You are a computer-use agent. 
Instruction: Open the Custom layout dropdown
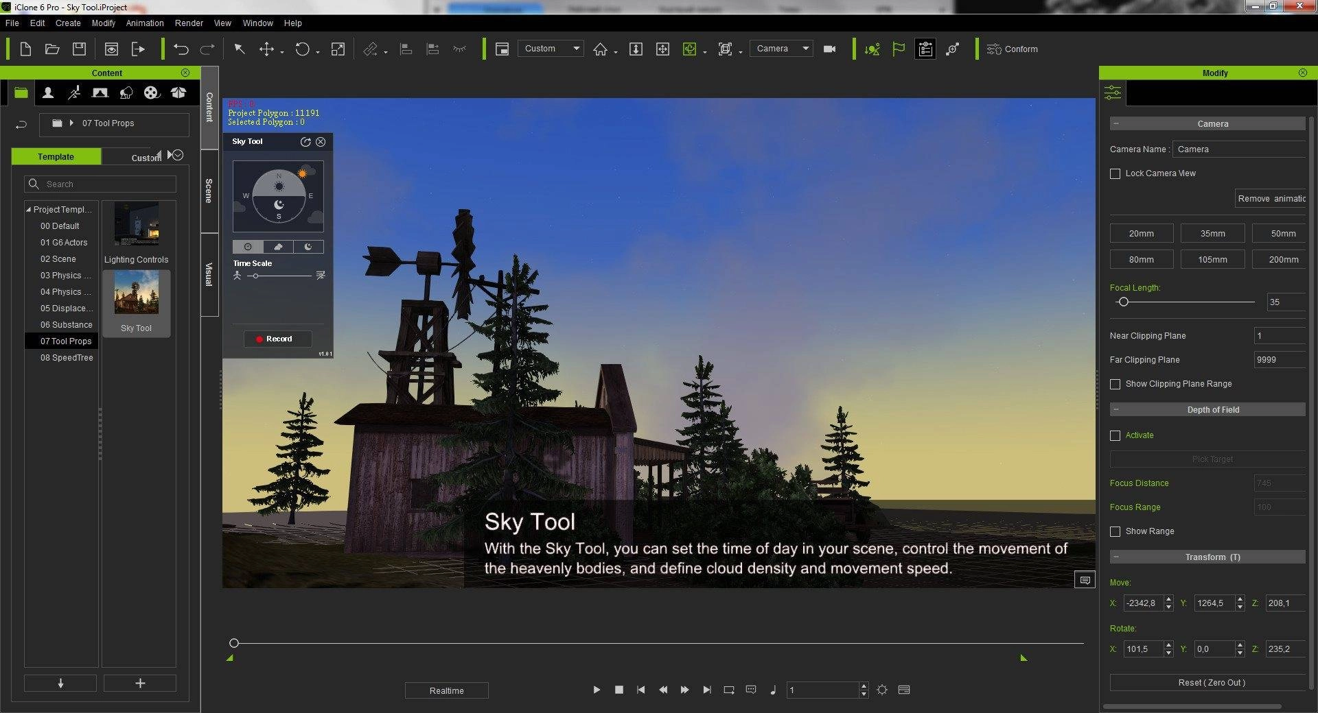[x=551, y=49]
